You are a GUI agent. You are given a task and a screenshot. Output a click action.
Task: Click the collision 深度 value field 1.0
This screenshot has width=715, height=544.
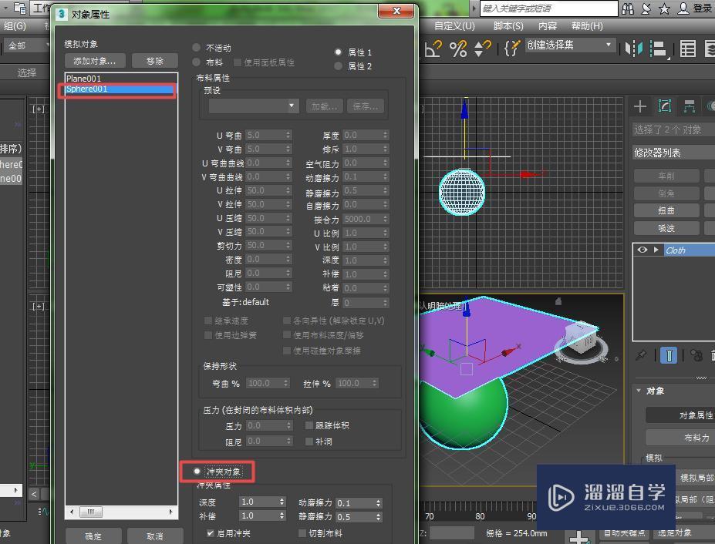pyautogui.click(x=258, y=502)
